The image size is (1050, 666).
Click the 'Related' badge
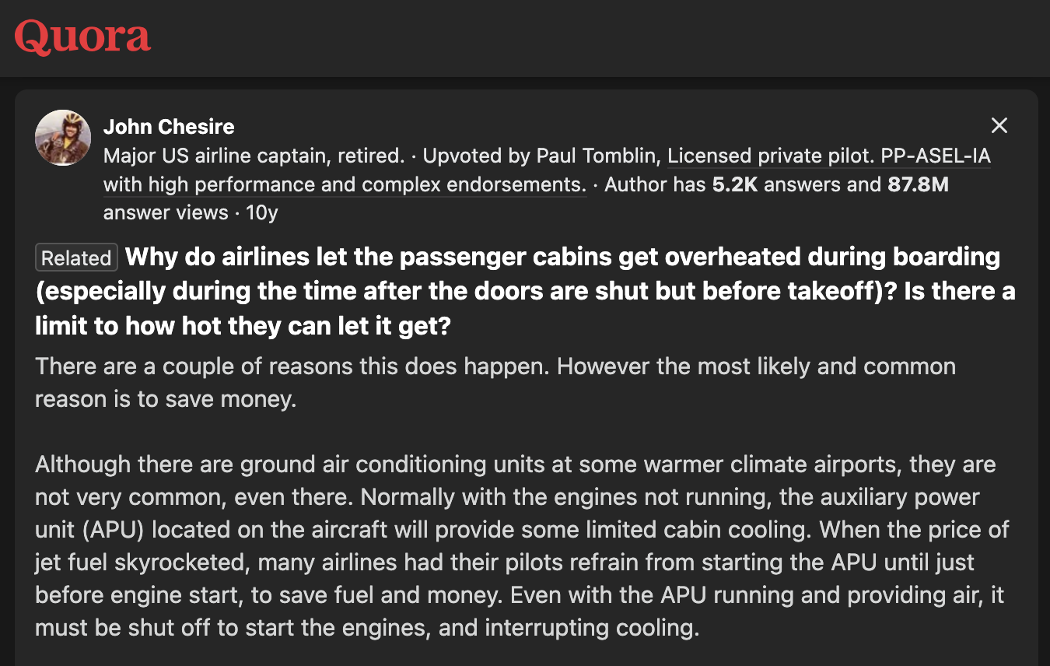tap(76, 258)
